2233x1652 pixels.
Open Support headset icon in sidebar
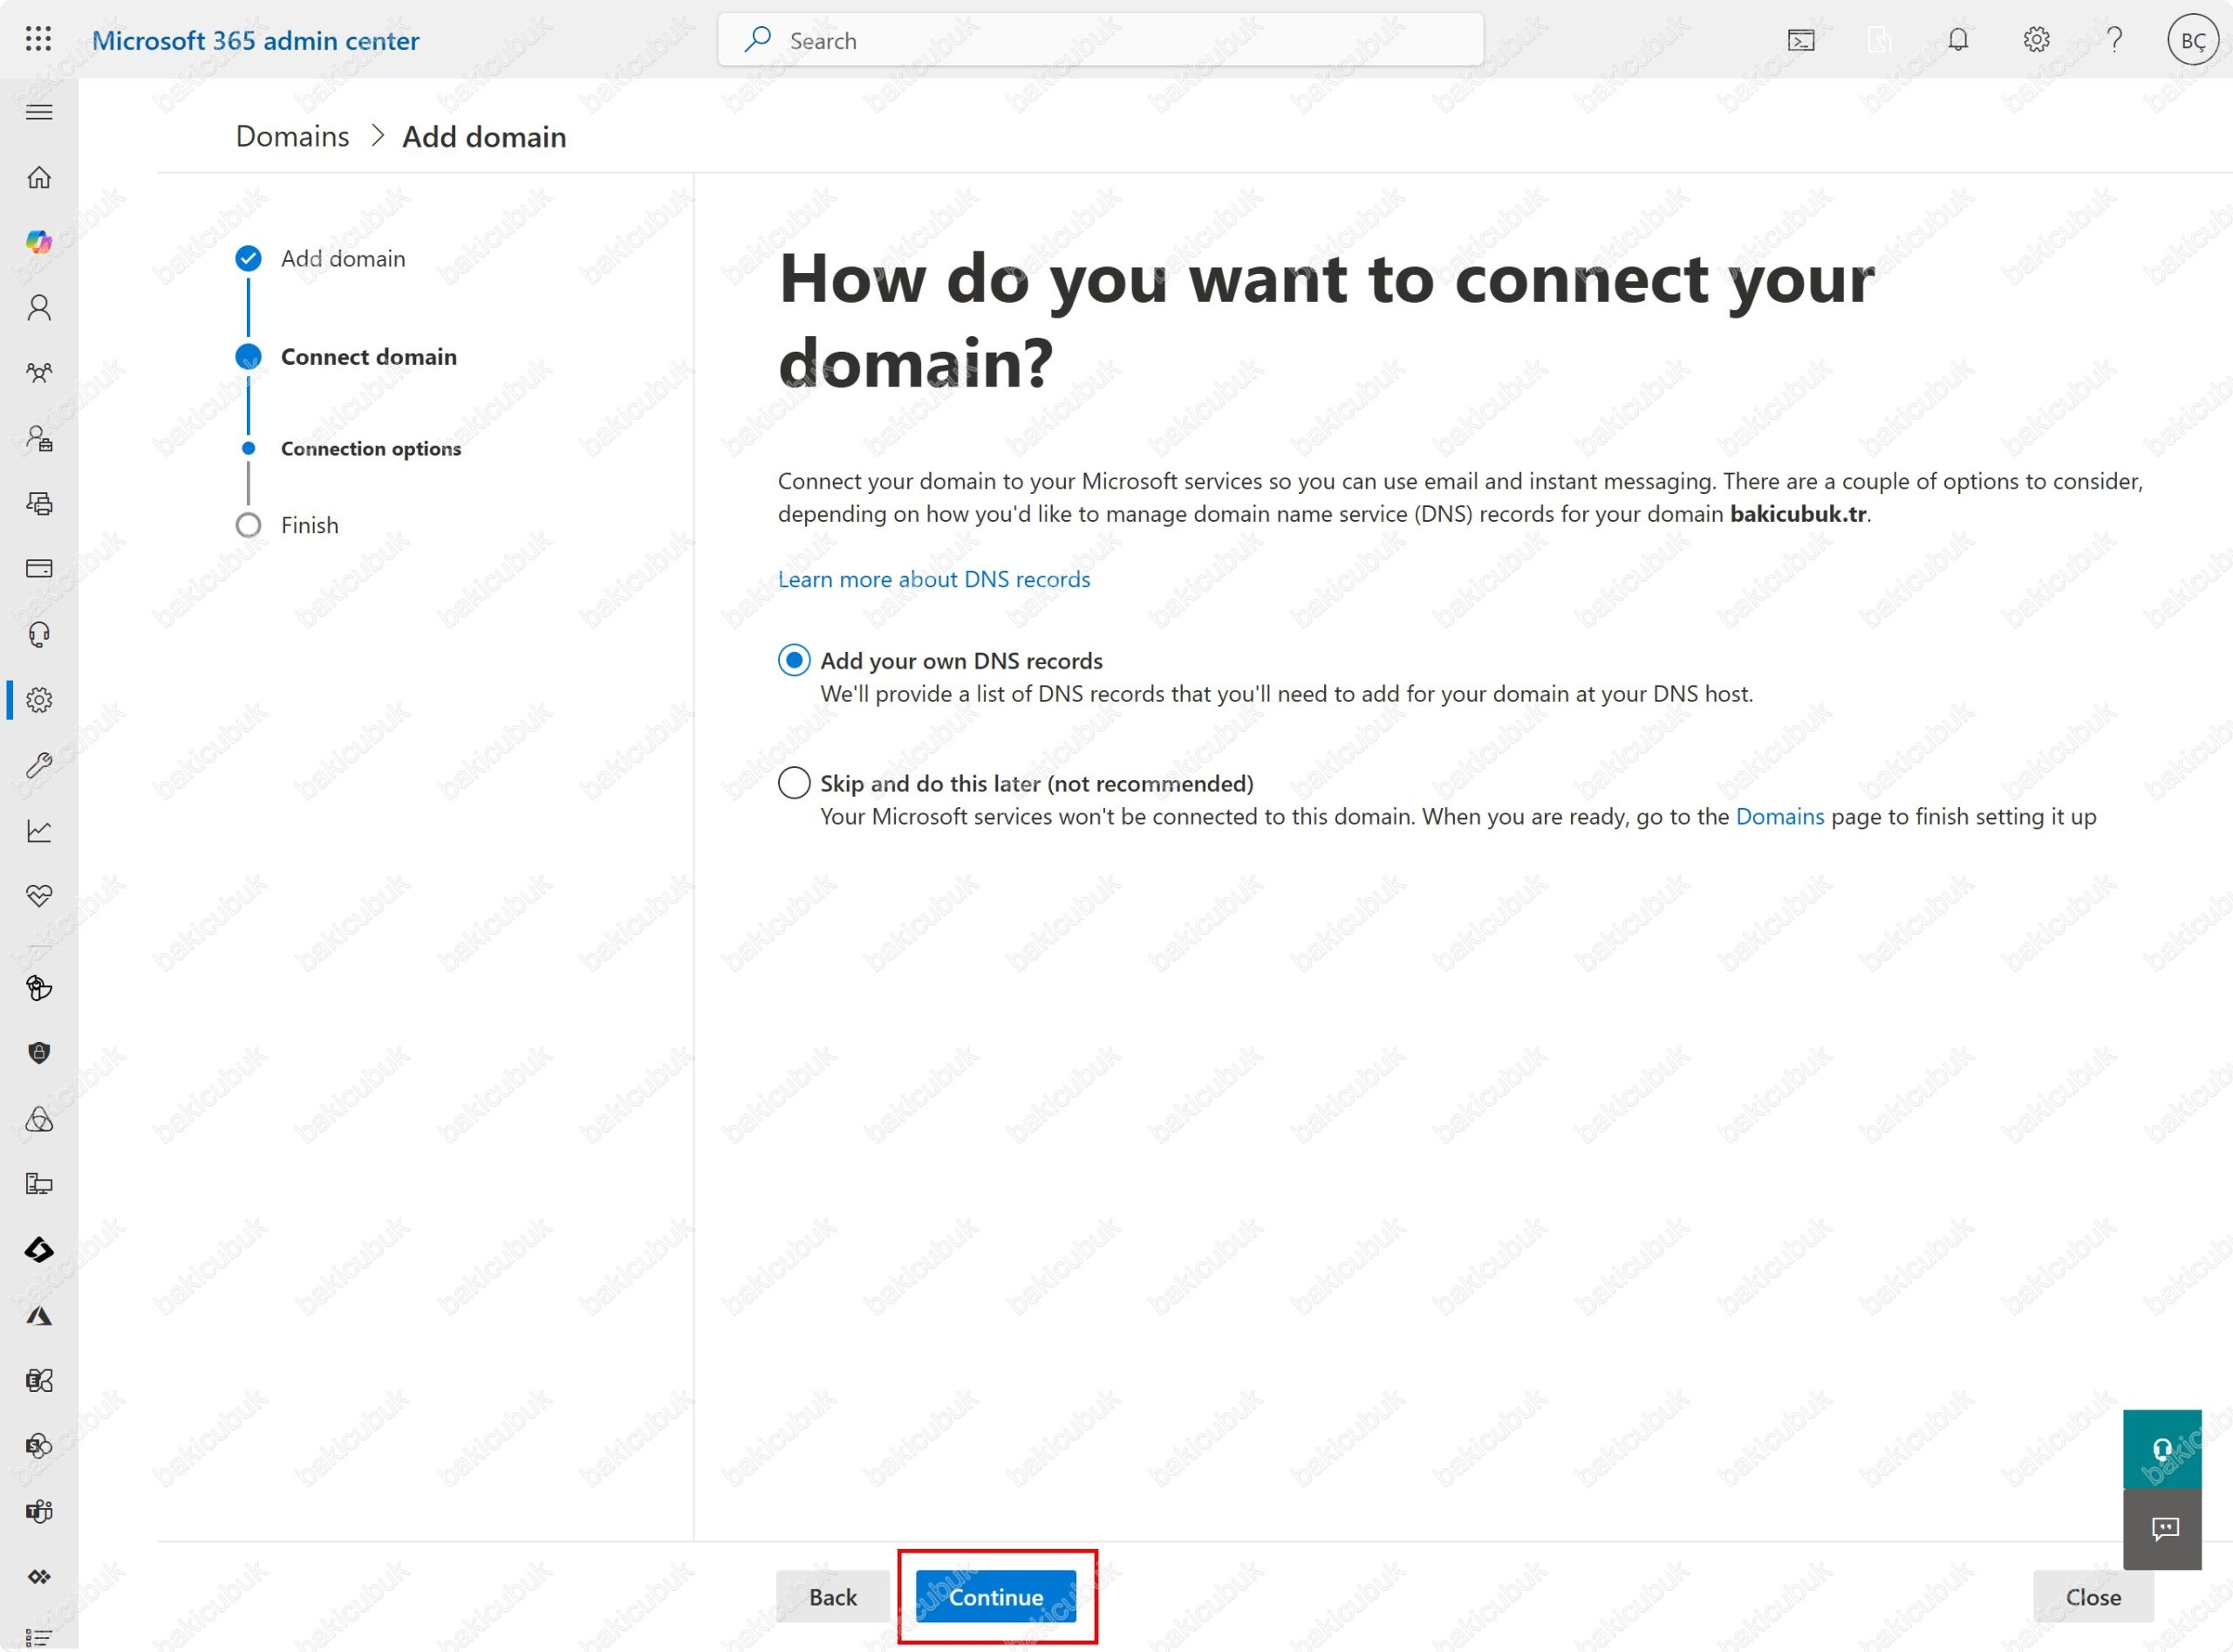pos(39,635)
